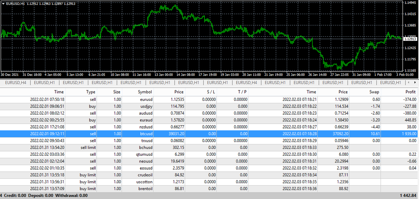Viewport: 419px width, 199px height.
Task: Click the btcusd profit value 1 939.00
Action: click(409, 133)
